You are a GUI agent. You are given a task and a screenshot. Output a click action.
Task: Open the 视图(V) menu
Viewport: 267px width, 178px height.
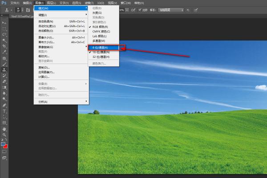[x=113, y=3]
